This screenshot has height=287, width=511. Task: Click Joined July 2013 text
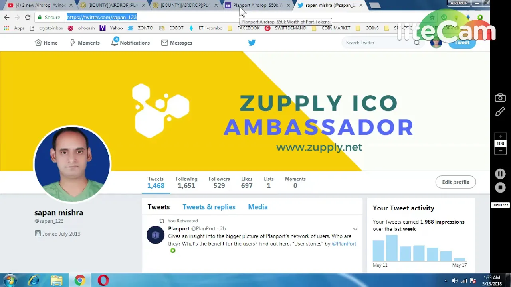click(x=61, y=234)
